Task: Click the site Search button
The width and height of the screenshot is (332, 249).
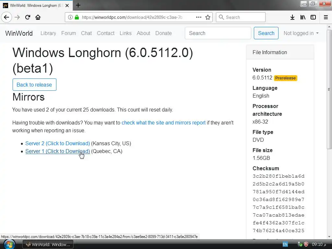Action: (266, 33)
